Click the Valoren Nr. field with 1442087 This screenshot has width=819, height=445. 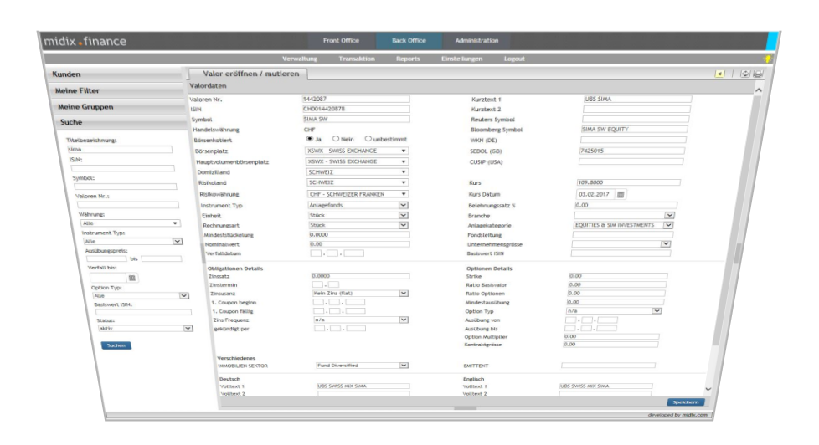356,99
